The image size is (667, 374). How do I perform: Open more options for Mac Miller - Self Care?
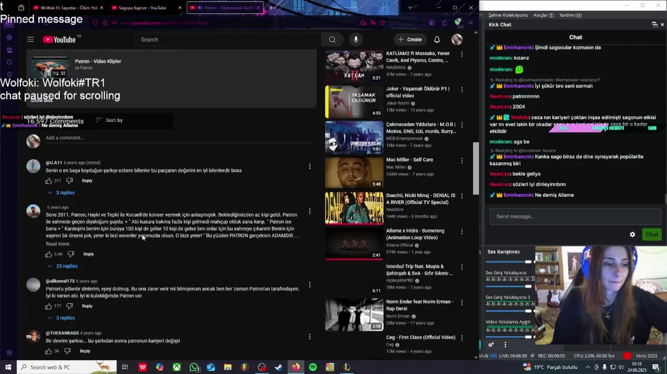click(x=462, y=161)
